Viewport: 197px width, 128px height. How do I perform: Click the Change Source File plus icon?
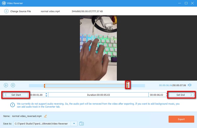click(x=6, y=11)
